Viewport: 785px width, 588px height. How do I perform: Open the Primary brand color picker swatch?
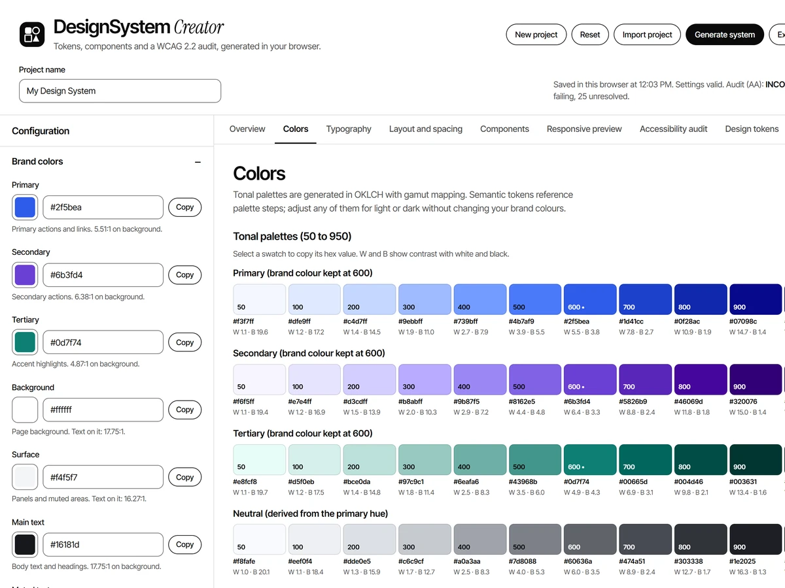point(25,207)
